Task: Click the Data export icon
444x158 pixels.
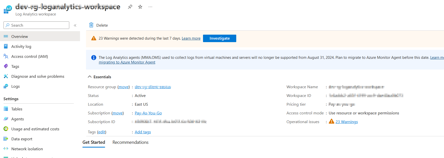Action: tap(6, 139)
